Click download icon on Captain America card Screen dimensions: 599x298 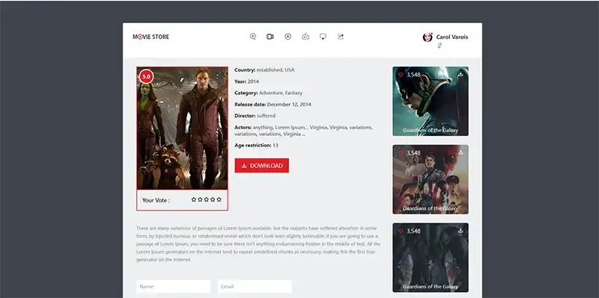(460, 74)
